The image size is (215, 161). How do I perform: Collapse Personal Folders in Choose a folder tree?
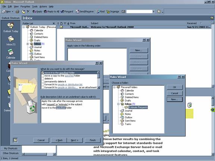pyautogui.click(x=114, y=87)
